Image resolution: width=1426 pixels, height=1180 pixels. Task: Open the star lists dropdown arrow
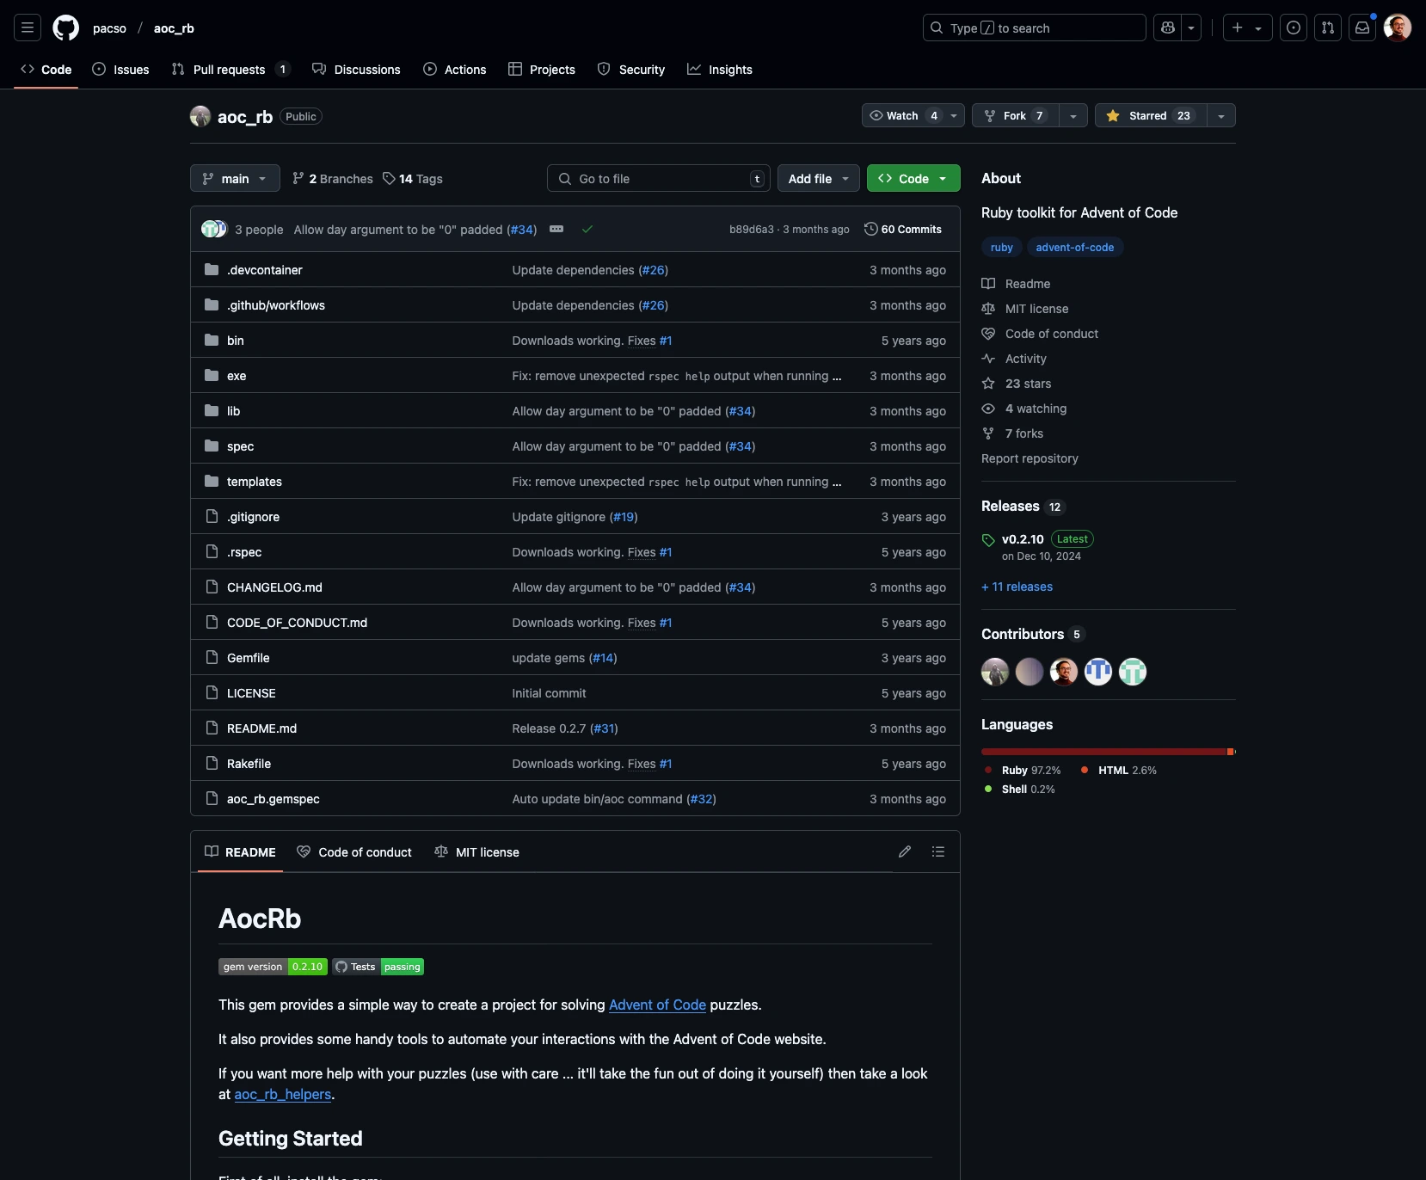[1221, 115]
